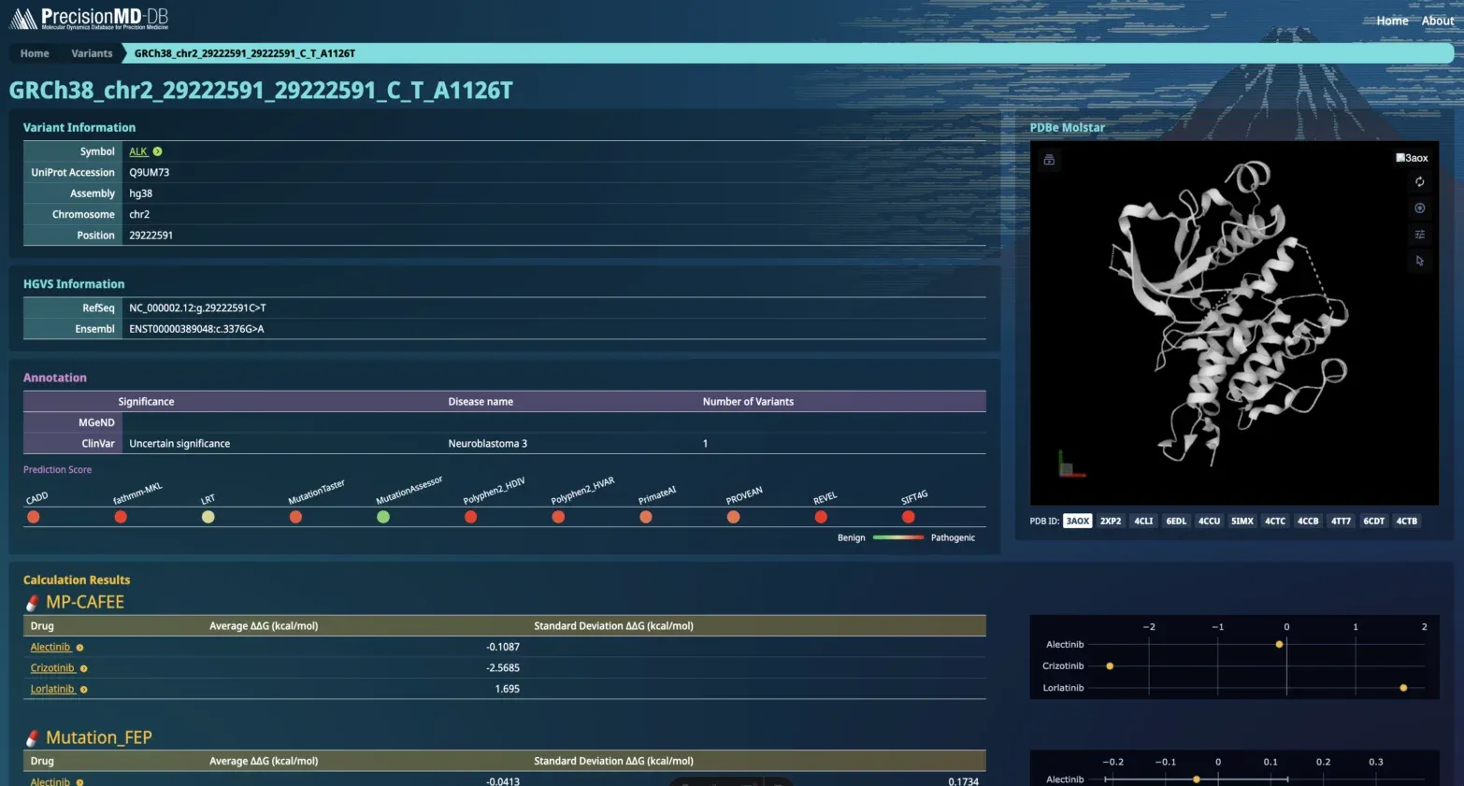Click Ensembl value ENST00000389048:c.3376G>A

(196, 329)
